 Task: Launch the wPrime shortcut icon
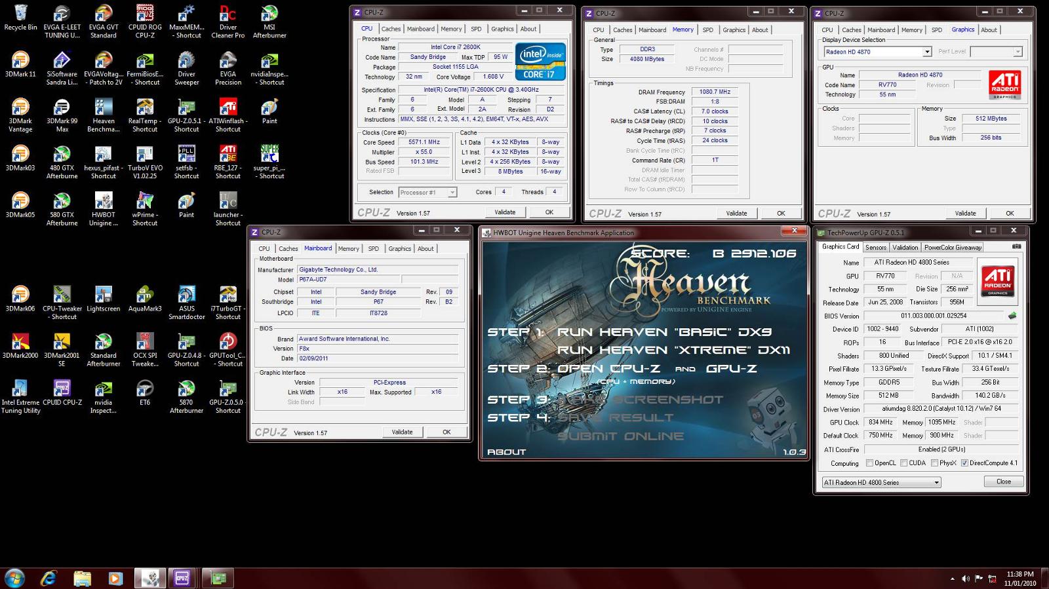click(145, 209)
